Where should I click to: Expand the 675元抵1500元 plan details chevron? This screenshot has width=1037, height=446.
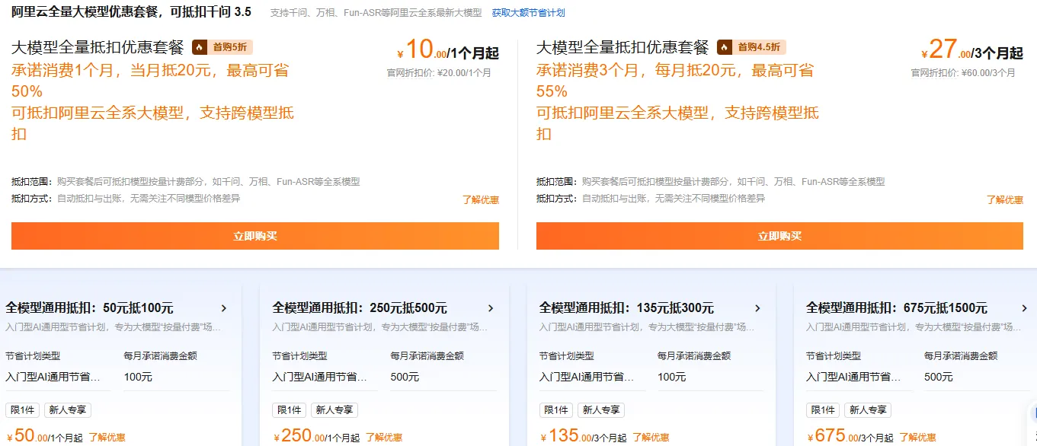[1024, 308]
